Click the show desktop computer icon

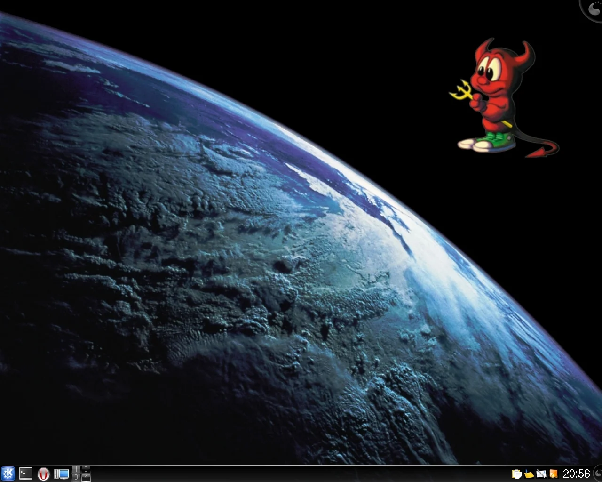point(62,474)
